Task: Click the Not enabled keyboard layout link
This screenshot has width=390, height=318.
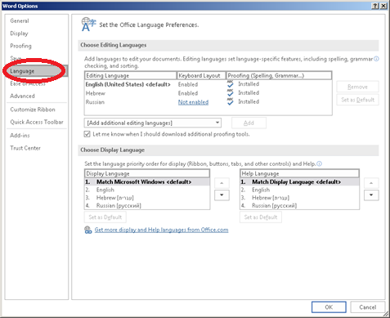Action: (193, 102)
